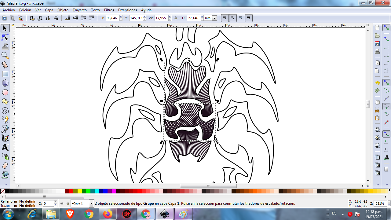This screenshot has width=391, height=220.
Task: Expand the toolbox overflow chevron
Action: pyautogui.click(x=5, y=184)
